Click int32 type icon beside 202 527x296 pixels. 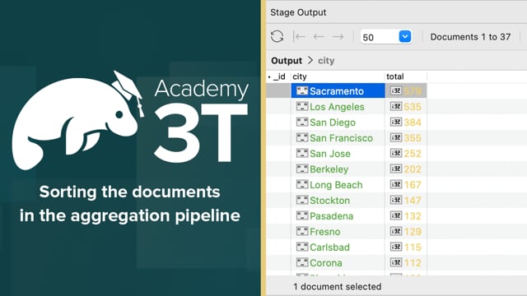pyautogui.click(x=395, y=169)
